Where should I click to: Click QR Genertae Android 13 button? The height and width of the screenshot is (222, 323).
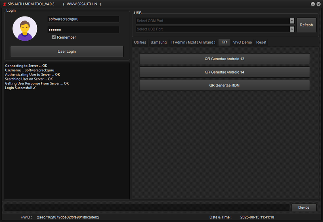(224, 59)
